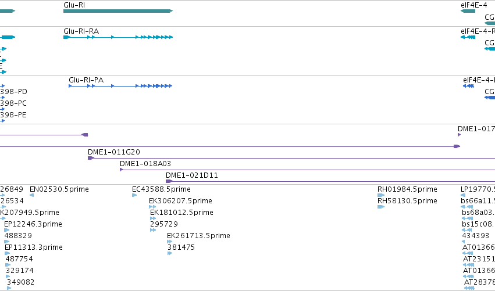This screenshot has height=291, width=495.
Task: Click the 488329 EST arrow
Action: [x=6, y=242]
